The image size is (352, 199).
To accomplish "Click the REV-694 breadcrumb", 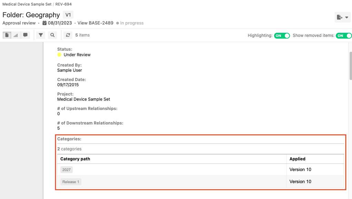I will coord(63,4).
